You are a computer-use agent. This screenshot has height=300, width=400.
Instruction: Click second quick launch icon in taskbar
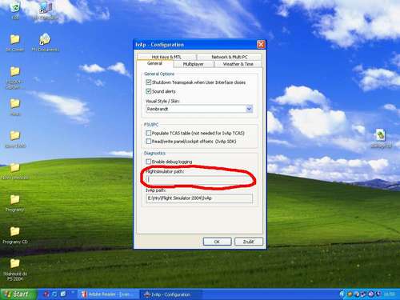tap(54, 294)
